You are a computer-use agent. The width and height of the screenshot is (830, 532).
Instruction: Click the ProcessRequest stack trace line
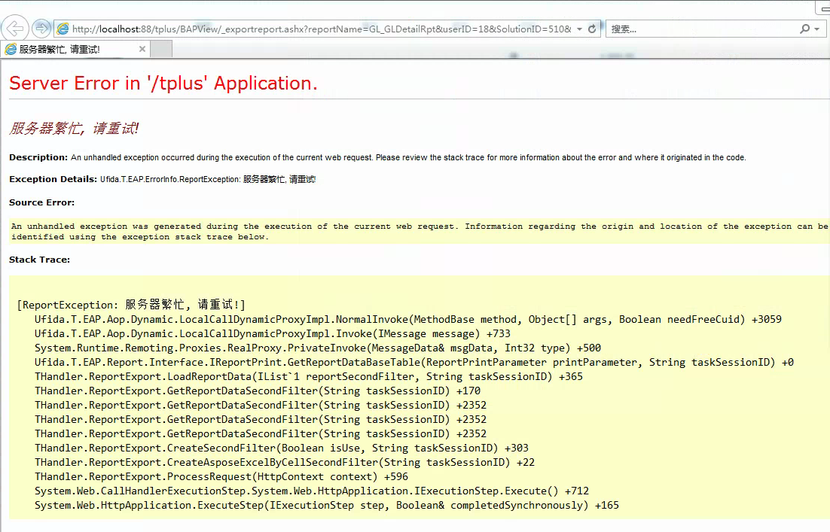tap(221, 476)
